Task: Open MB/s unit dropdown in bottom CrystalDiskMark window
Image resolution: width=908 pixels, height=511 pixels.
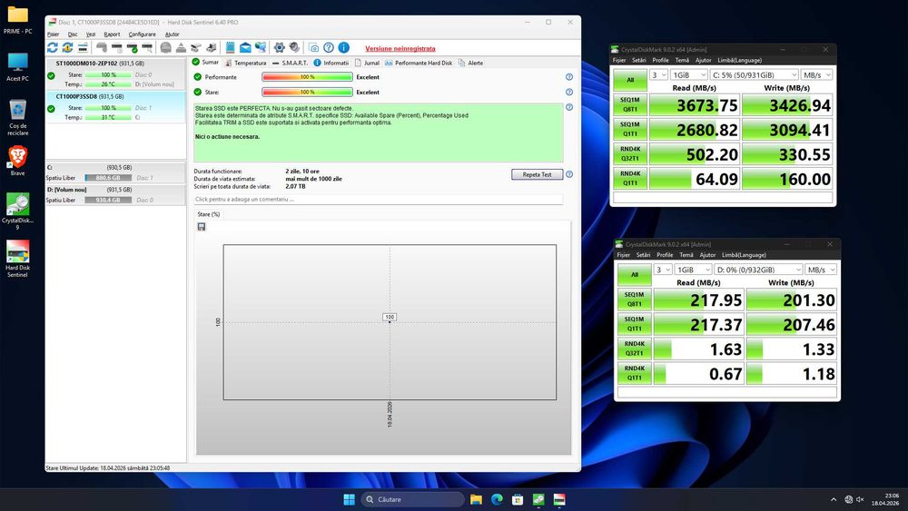Action: click(x=821, y=270)
